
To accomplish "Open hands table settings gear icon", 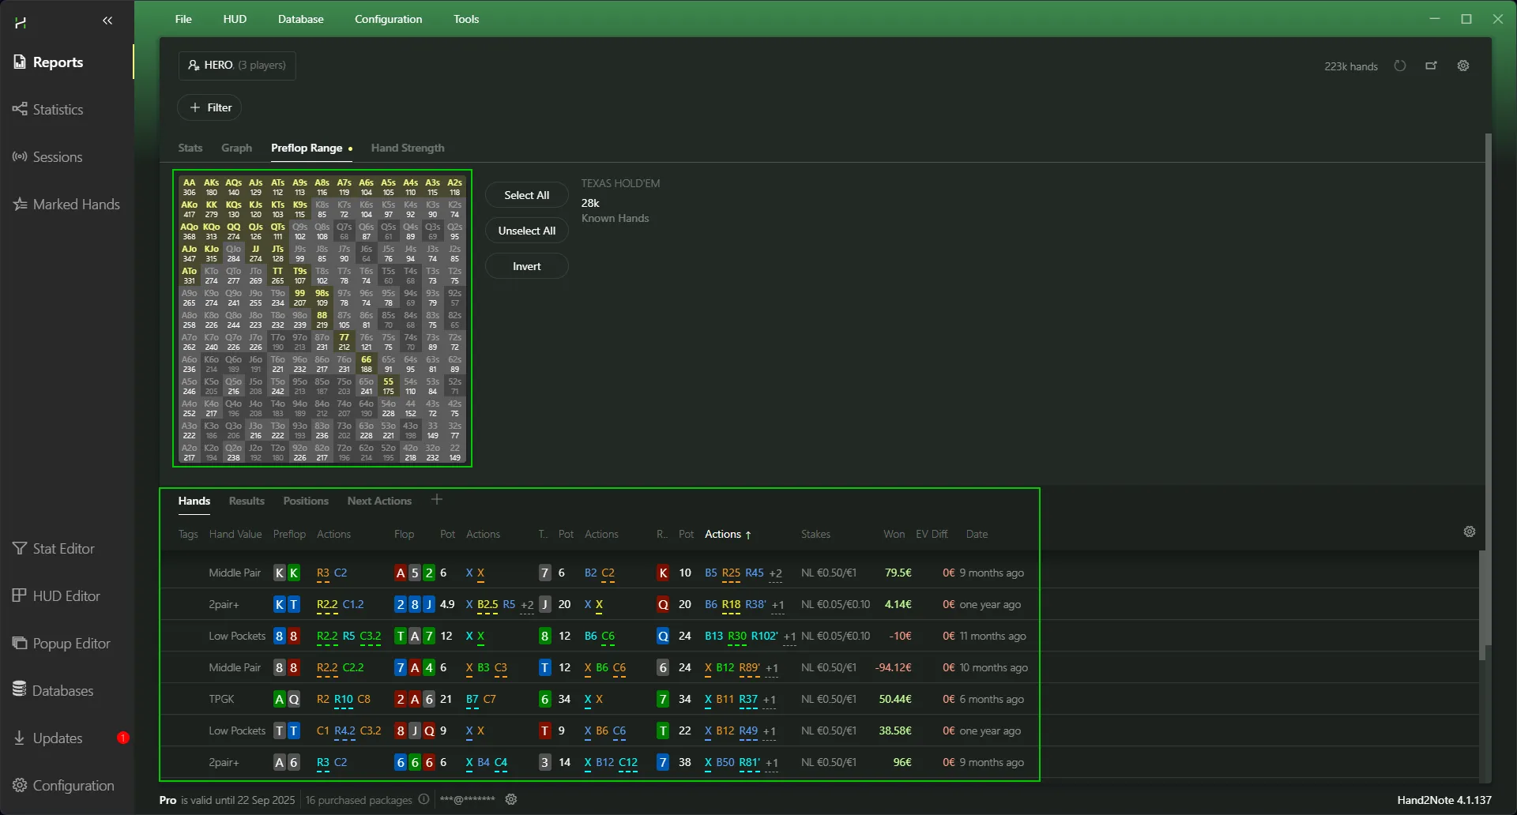I will [1470, 532].
